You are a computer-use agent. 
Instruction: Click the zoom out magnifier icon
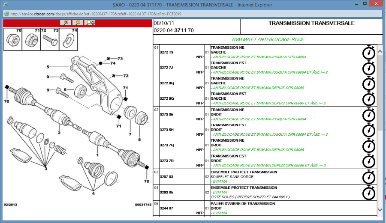click(x=78, y=23)
